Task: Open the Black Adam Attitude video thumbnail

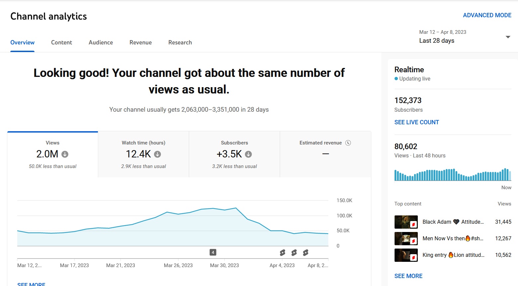Action: pyautogui.click(x=406, y=222)
